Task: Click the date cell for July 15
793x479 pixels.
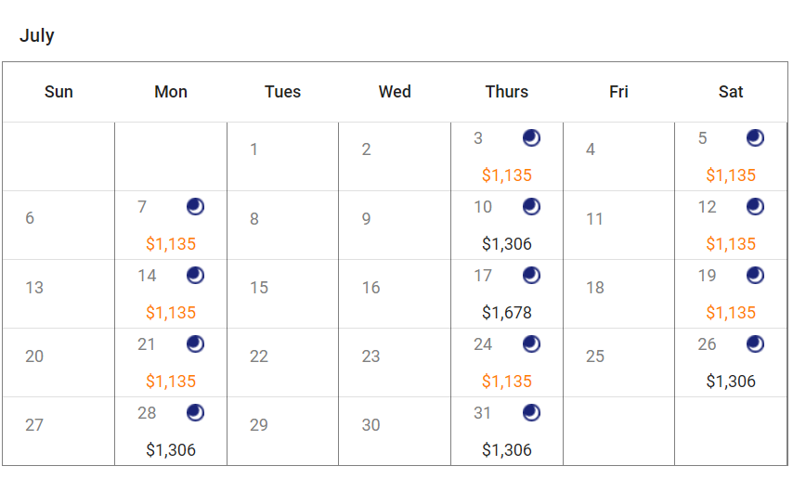Action: pos(282,294)
